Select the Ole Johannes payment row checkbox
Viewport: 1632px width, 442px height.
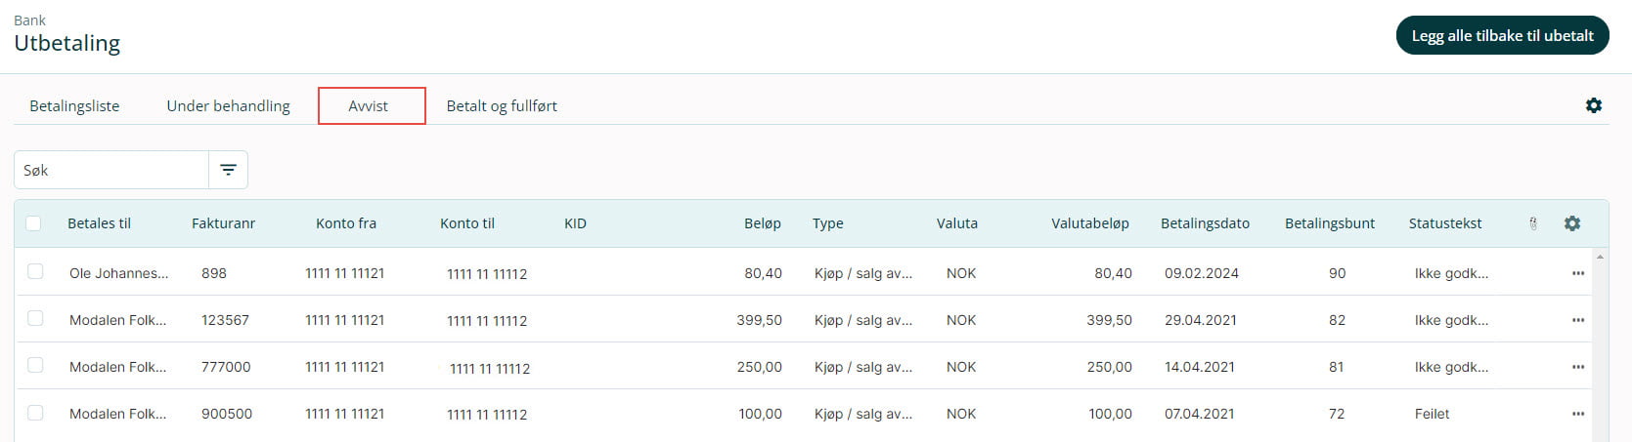(x=35, y=272)
